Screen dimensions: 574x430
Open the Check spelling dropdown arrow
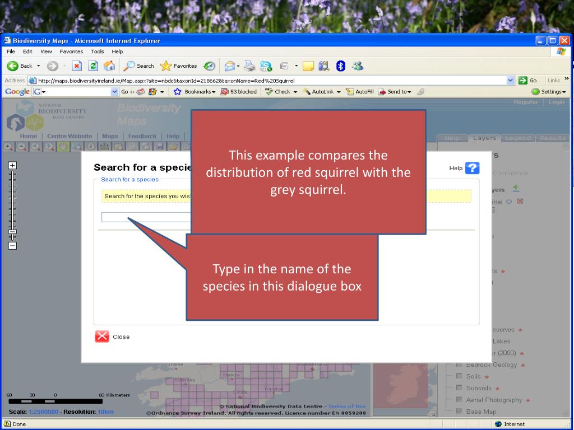click(x=295, y=92)
